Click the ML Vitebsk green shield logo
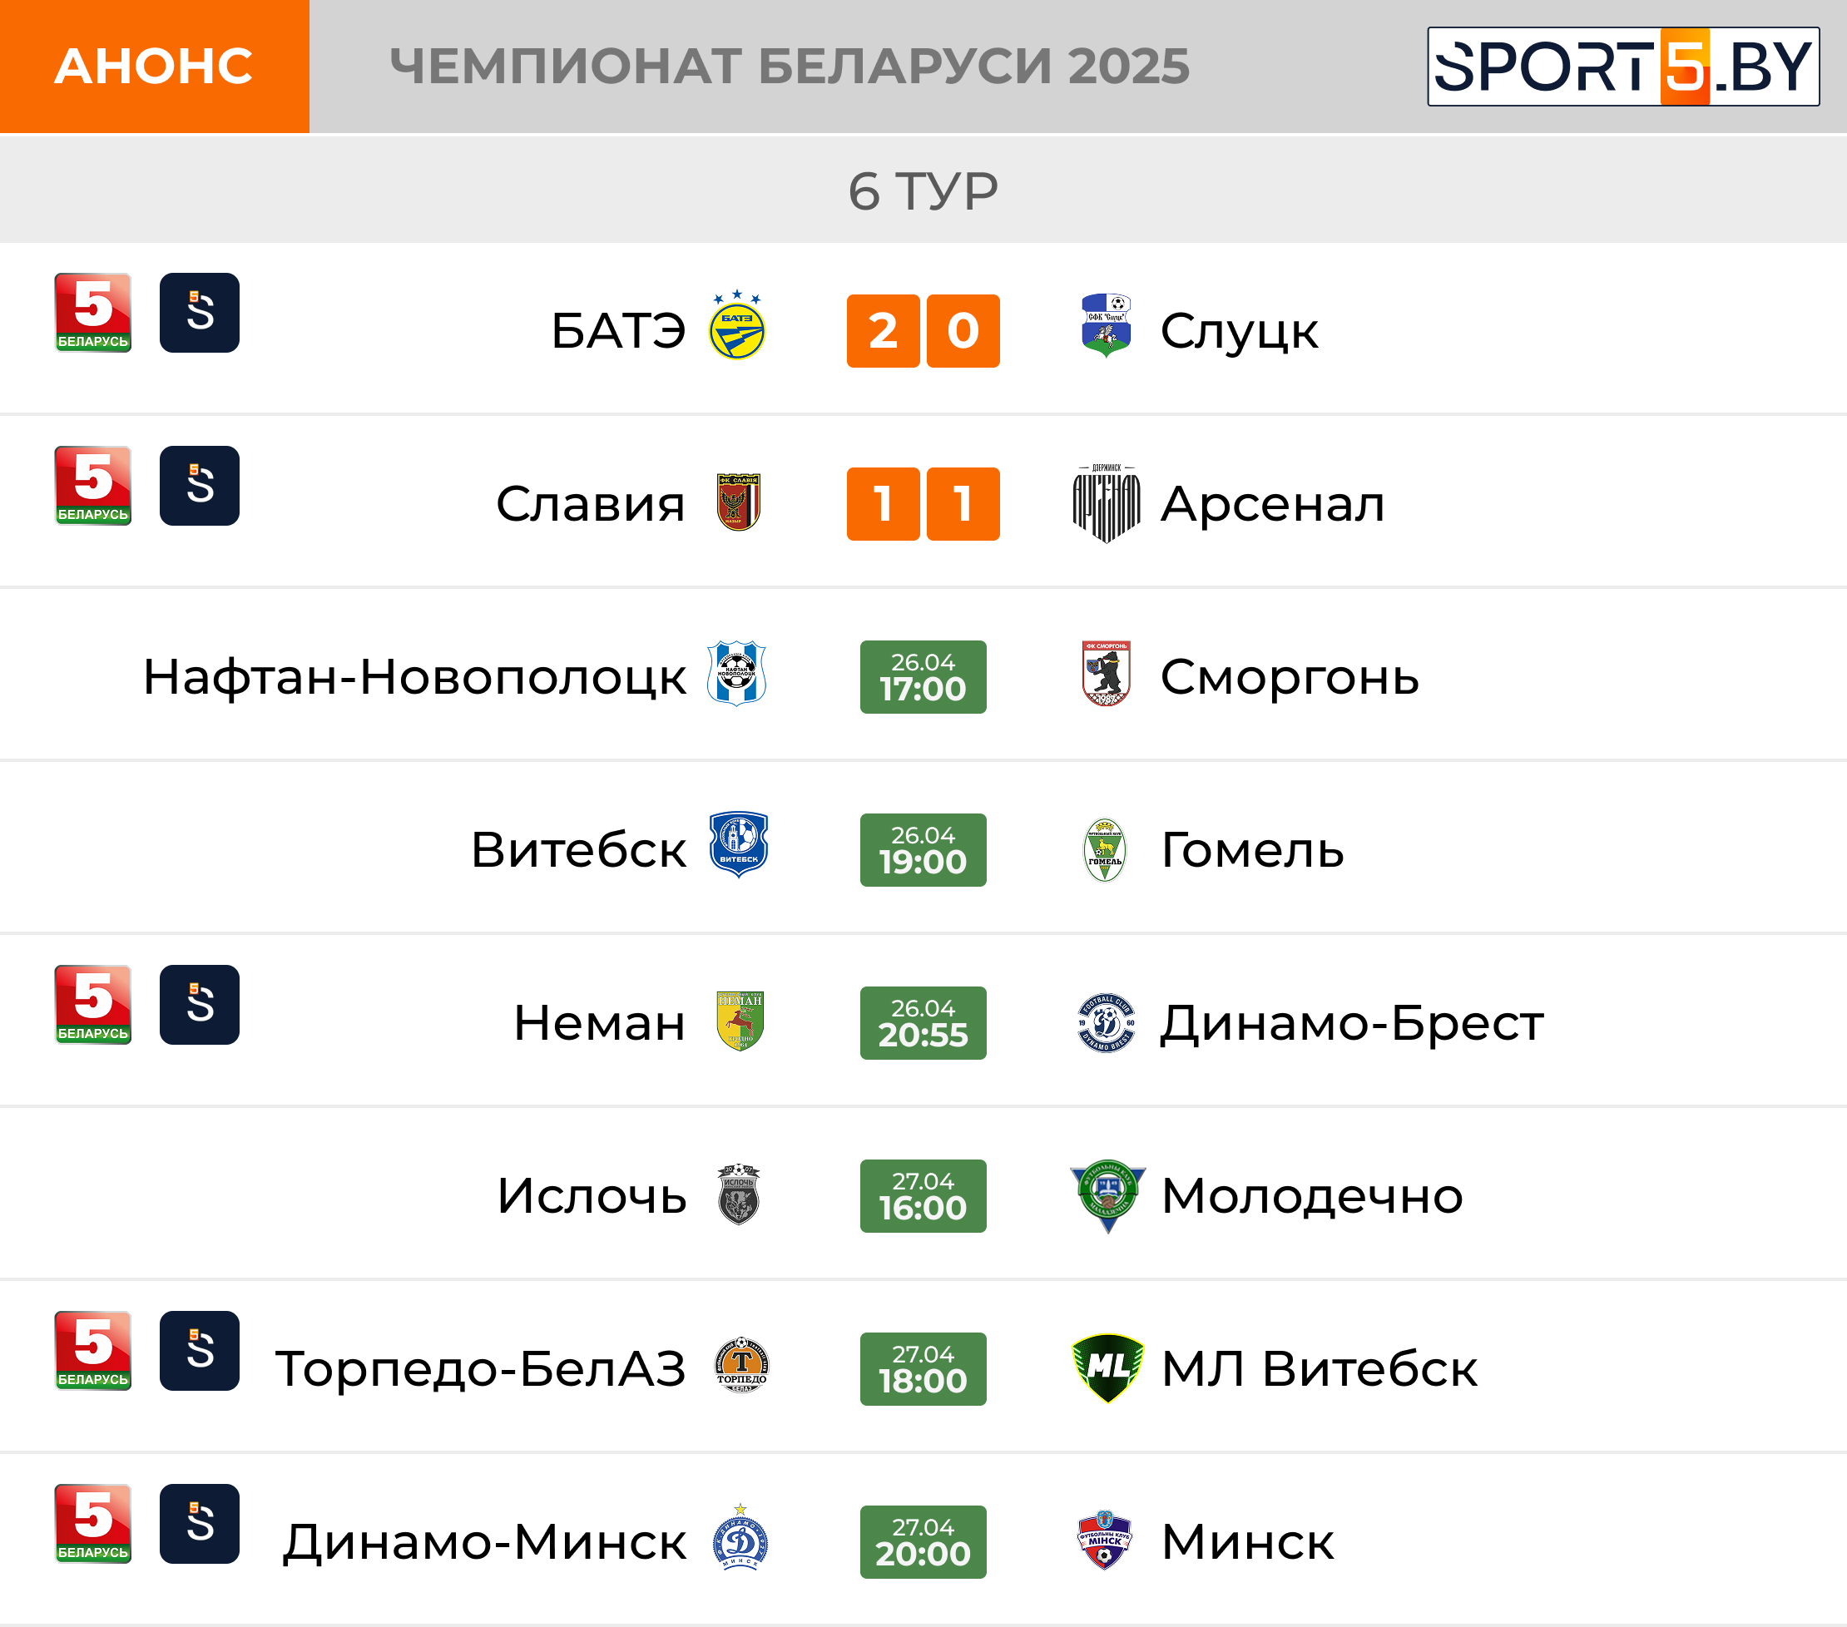 click(x=1108, y=1368)
